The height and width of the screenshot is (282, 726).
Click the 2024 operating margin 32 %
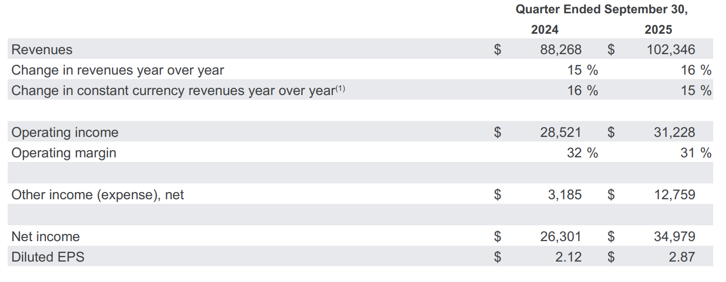tap(582, 153)
